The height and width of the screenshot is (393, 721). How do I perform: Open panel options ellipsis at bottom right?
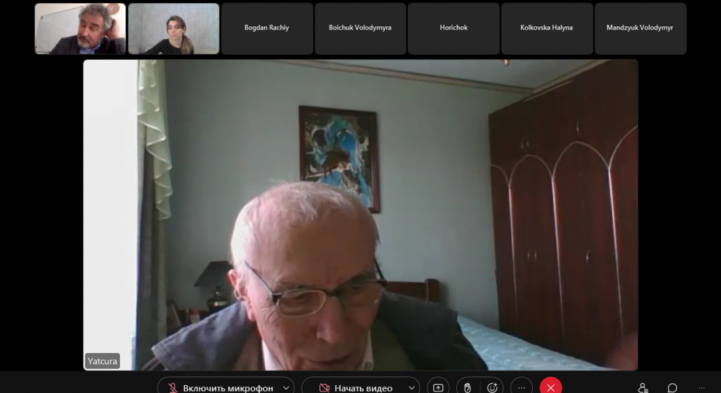(702, 387)
